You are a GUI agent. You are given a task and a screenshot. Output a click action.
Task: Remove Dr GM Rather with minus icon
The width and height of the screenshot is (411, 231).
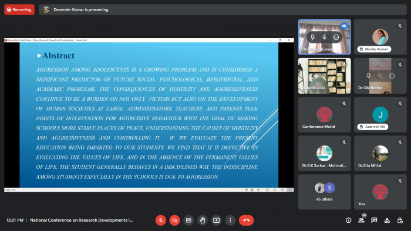click(x=392, y=76)
